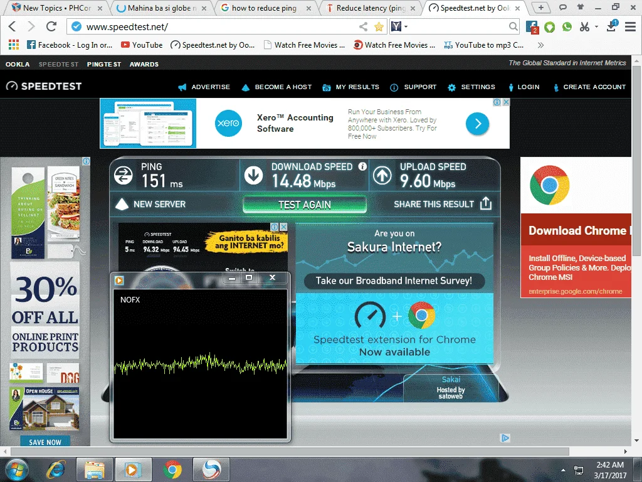Open SUPPORT page
This screenshot has height=482, width=642.
(413, 87)
